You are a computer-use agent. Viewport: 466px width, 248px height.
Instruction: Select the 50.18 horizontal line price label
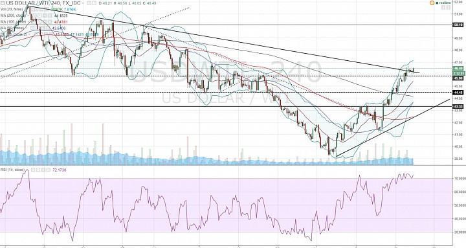(458, 25)
